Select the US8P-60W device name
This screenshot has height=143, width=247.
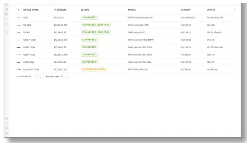pos(29,62)
